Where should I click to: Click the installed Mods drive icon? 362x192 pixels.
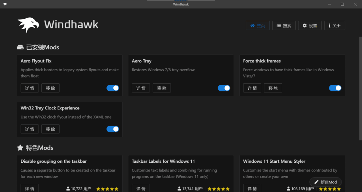(20, 47)
